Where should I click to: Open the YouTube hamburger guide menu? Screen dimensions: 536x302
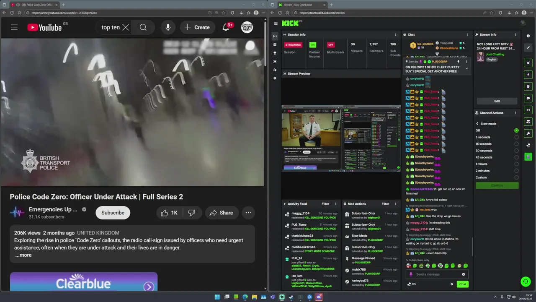(14, 27)
